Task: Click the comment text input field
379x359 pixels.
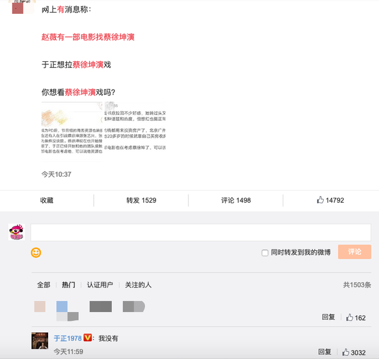Action: [x=200, y=233]
